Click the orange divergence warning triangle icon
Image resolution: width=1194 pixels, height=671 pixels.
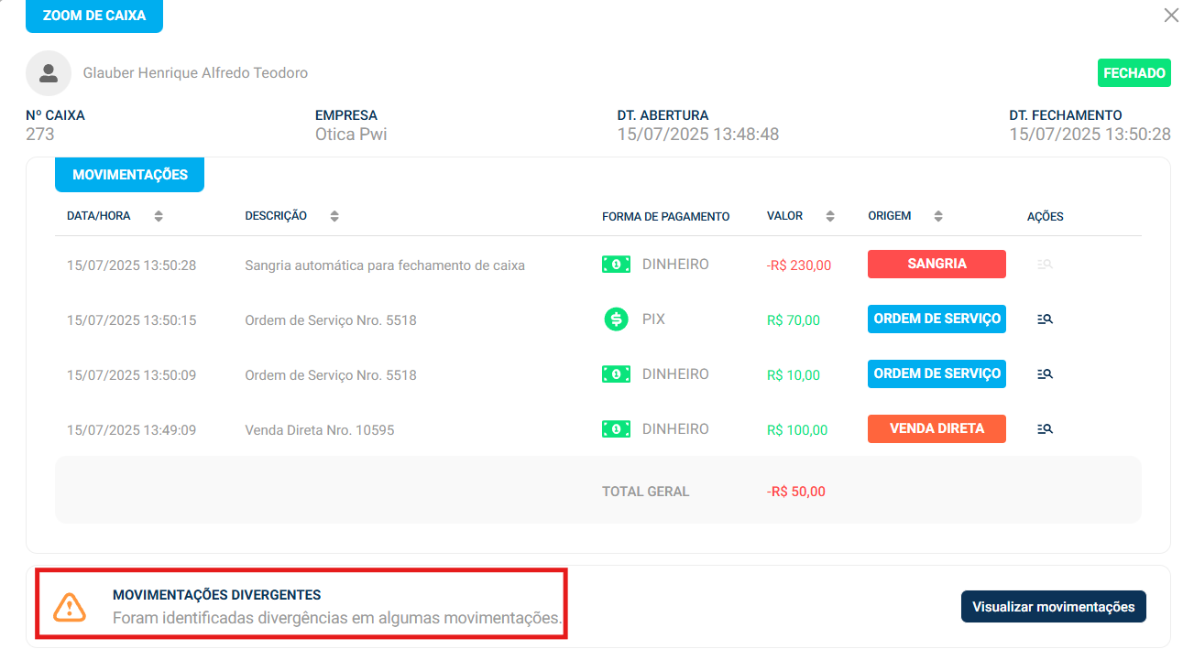click(x=70, y=606)
